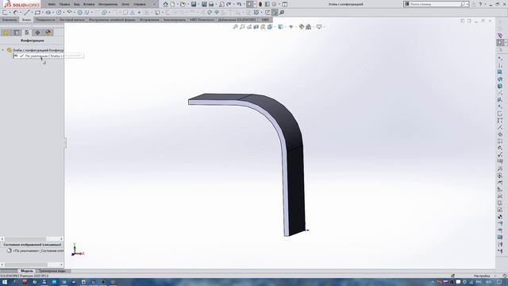The height and width of the screenshot is (286, 508).
Task: Switch to the Эскиз ribbon tab
Action: (x=26, y=20)
